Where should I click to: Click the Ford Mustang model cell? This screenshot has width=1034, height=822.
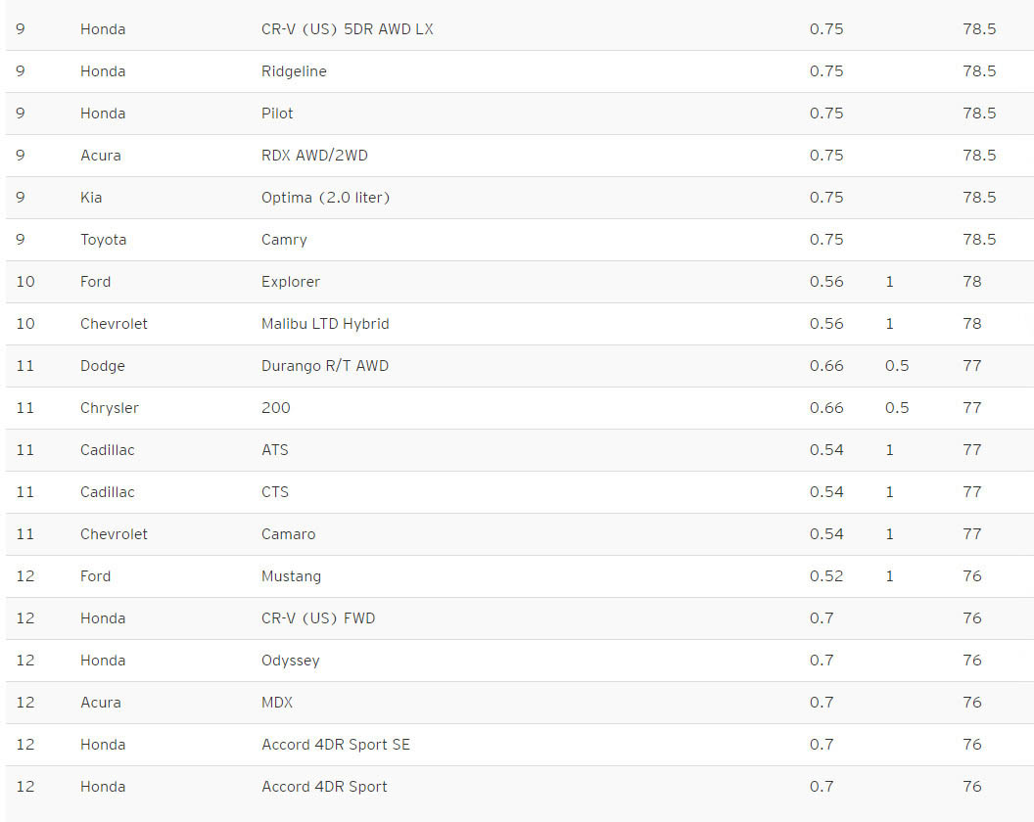point(291,576)
